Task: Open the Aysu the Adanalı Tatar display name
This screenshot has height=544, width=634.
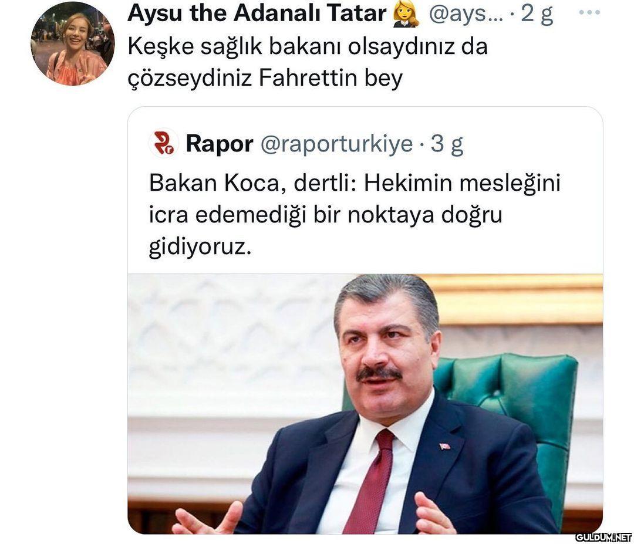Action: (x=257, y=13)
